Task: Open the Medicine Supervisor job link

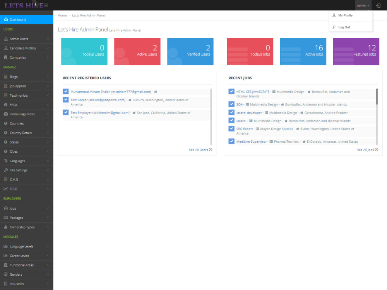Action: 251,142
